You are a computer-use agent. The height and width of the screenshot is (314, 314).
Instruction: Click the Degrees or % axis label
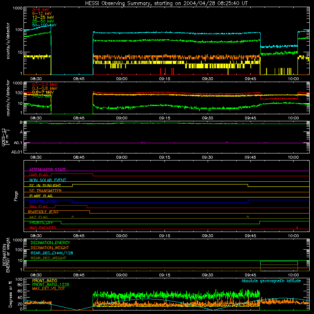click(10, 294)
